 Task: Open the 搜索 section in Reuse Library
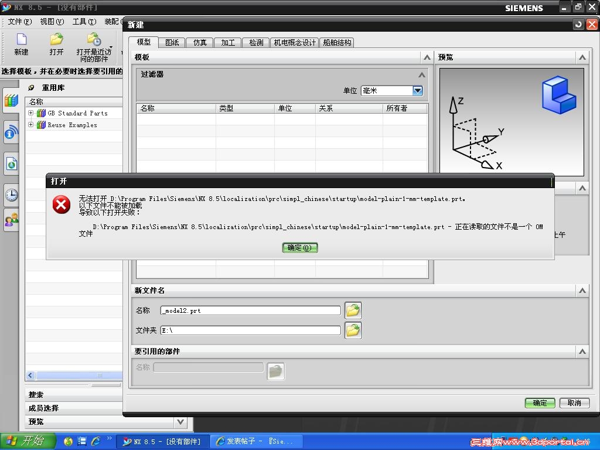tap(74, 395)
